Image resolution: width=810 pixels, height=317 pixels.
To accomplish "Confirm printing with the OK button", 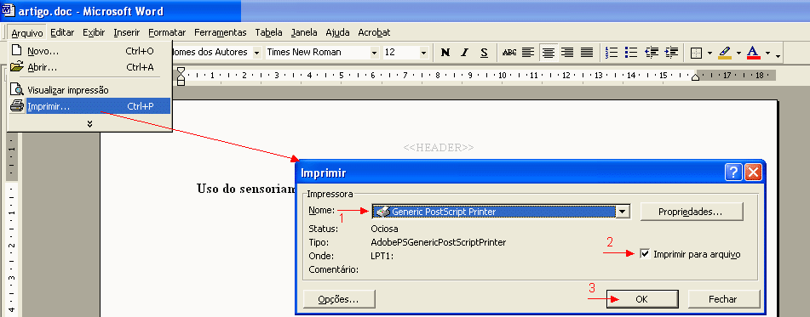I will pyautogui.click(x=641, y=299).
